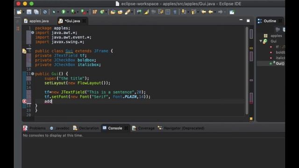Collapse the Gui node in Outline
The height and width of the screenshot is (168, 299).
(x=261, y=41)
